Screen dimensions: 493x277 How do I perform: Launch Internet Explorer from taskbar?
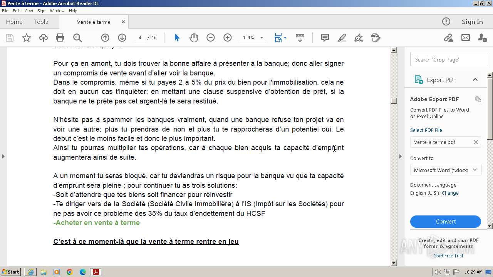tap(30, 272)
